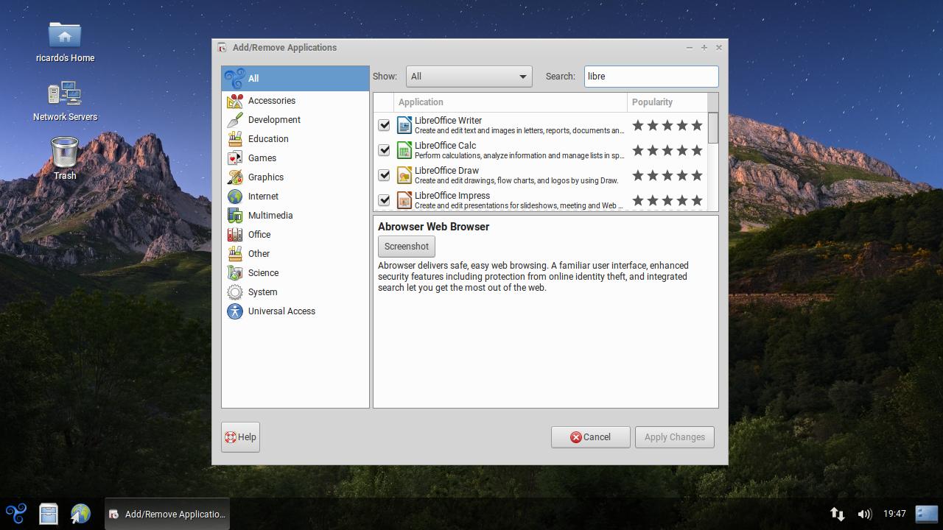The height and width of the screenshot is (530, 943).
Task: Click the Help button
Action: (240, 437)
